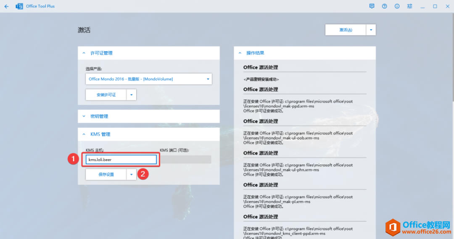Click the KMS 主机 input field

pos(121,160)
